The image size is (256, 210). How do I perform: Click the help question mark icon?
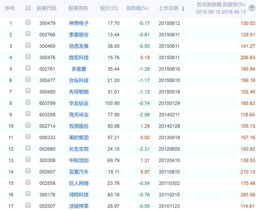252,8
